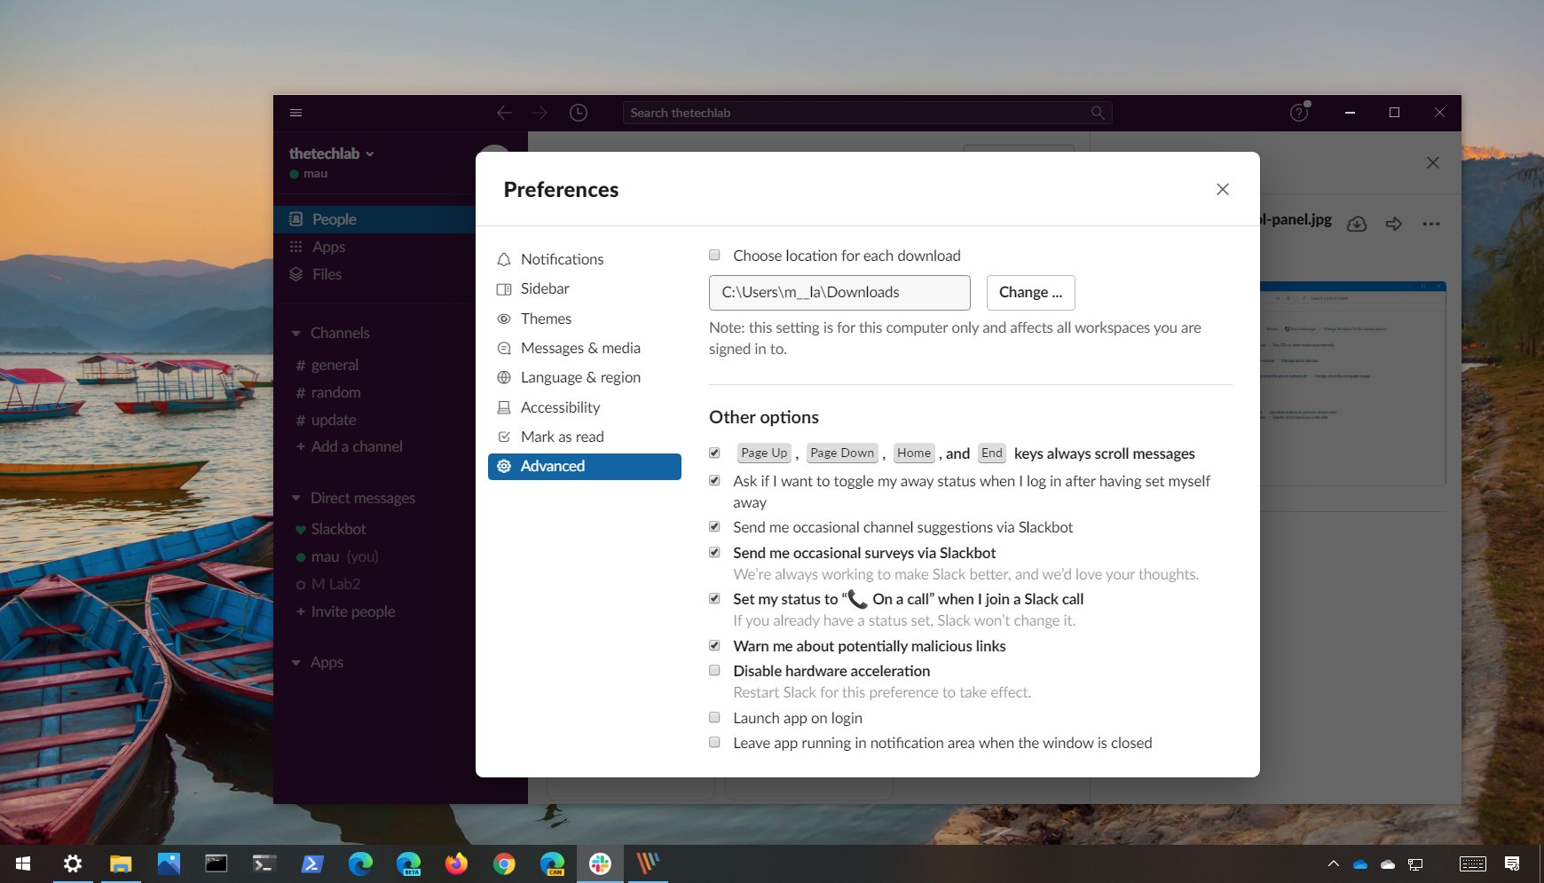Open File Explorer on taskbar

[121, 863]
